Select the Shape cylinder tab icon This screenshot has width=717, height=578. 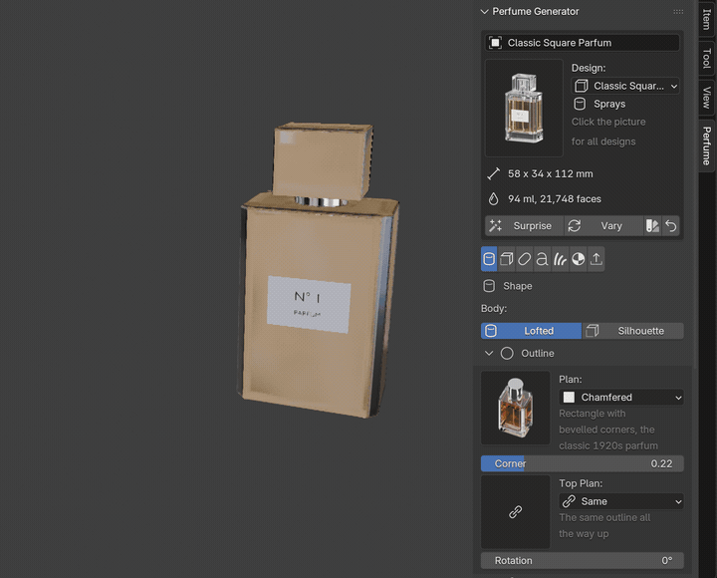pos(489,259)
